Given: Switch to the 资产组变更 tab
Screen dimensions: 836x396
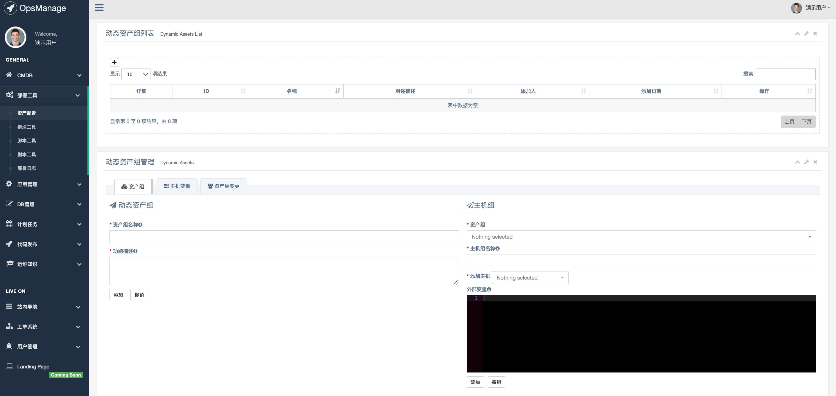Looking at the screenshot, I should coord(224,186).
